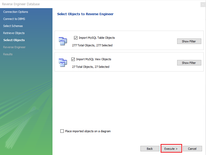Show filter for table objects
The height and width of the screenshot is (155, 206).
tap(189, 41)
